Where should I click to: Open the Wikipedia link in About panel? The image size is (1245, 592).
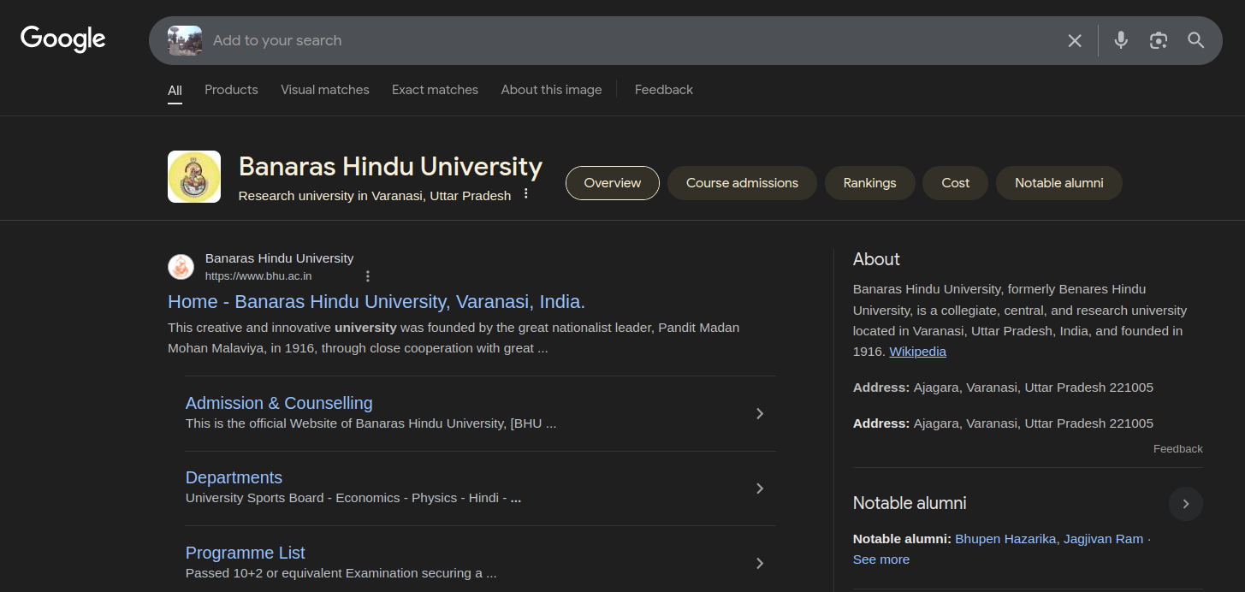[x=917, y=352]
